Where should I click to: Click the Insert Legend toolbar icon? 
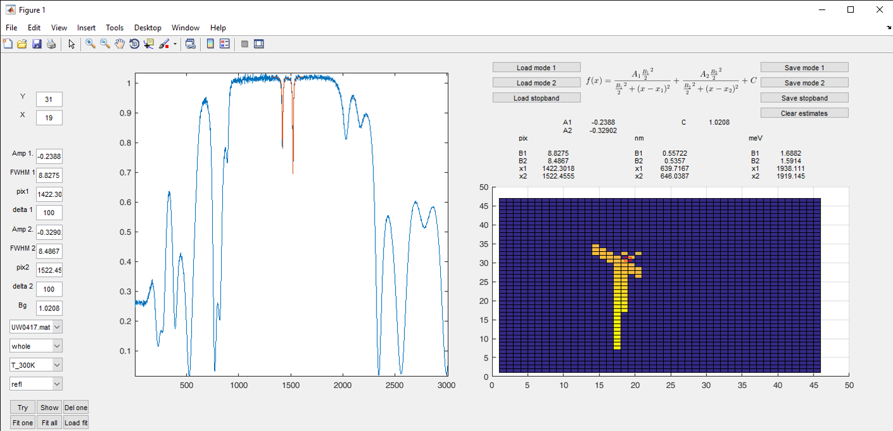224,44
